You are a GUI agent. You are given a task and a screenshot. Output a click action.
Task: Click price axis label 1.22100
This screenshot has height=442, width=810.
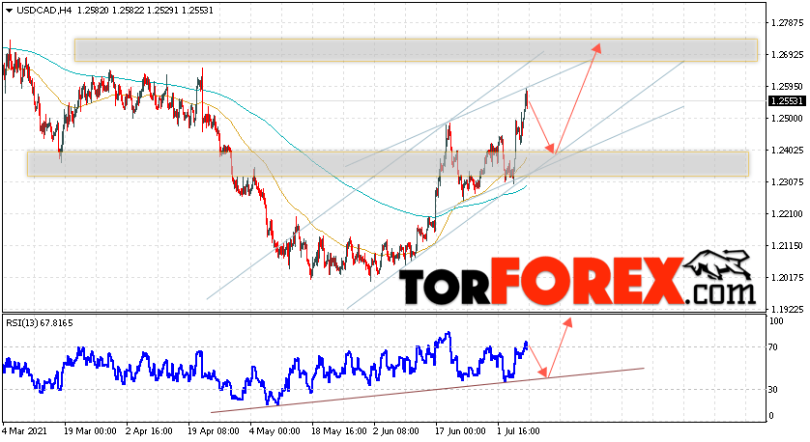(x=787, y=213)
